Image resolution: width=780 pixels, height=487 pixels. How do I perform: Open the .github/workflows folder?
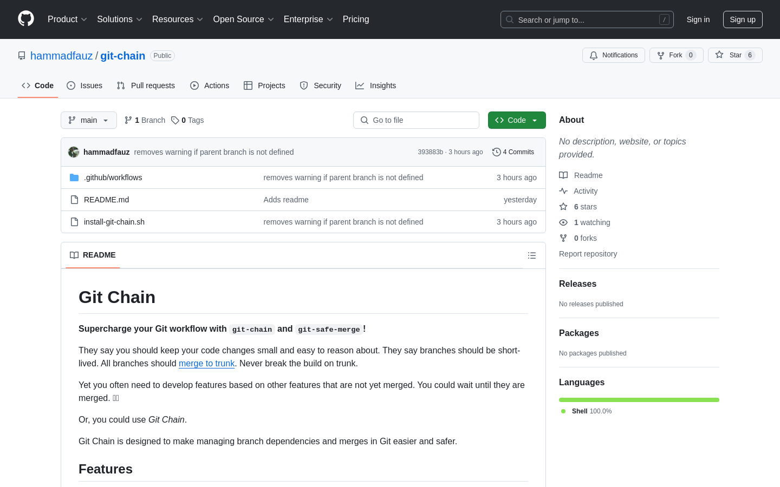tap(113, 177)
